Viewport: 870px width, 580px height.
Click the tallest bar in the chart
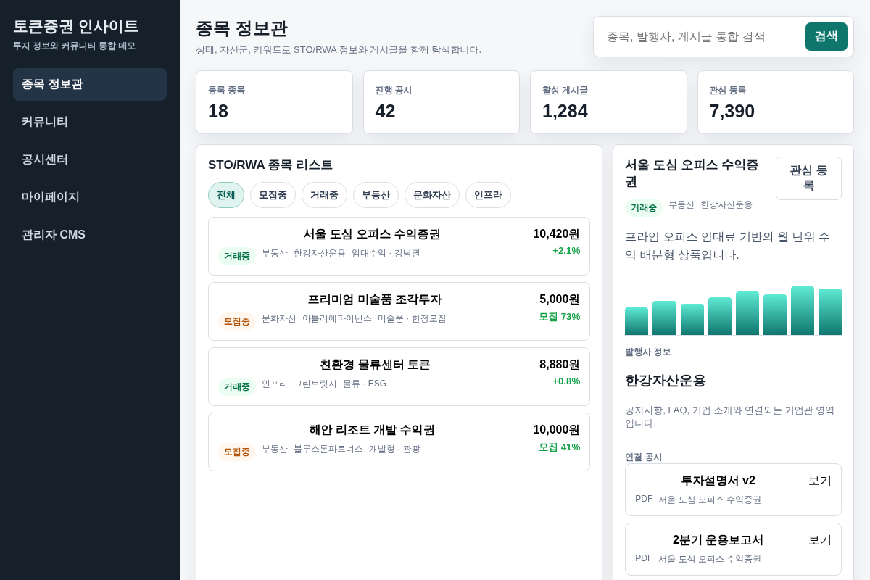[803, 311]
